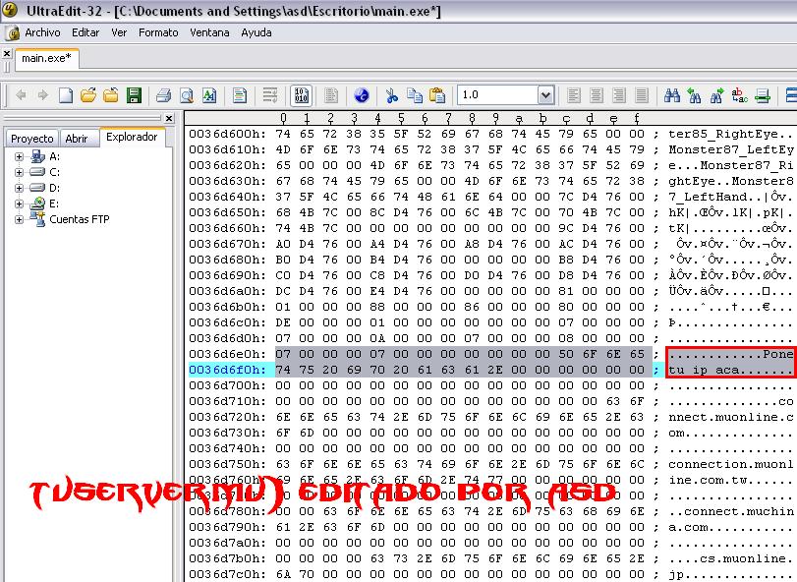Select the E: drive in tree
Screen dimensions: 797x582
(x=54, y=204)
